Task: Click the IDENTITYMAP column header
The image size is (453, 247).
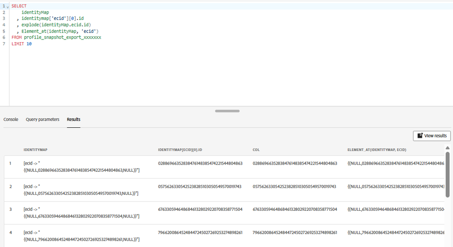Action: 35,149
